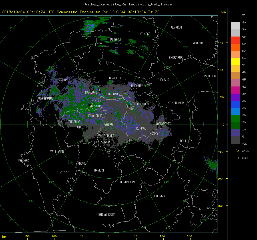257x240 pixels.
Task: Click the KUSTAGI city label
Action: pyautogui.click(x=143, y=104)
